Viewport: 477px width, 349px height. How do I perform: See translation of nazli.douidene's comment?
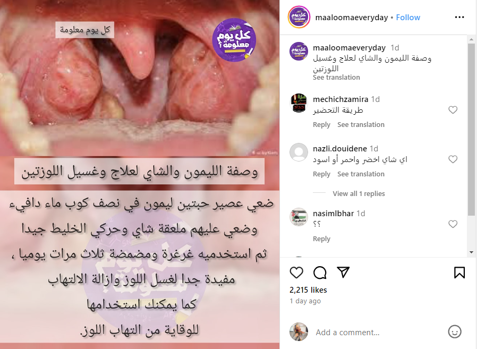tap(361, 174)
